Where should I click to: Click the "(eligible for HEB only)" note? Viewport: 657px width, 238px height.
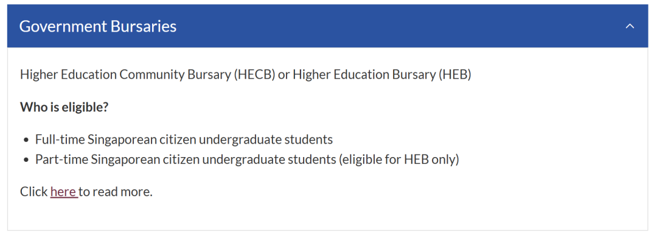[x=398, y=159]
